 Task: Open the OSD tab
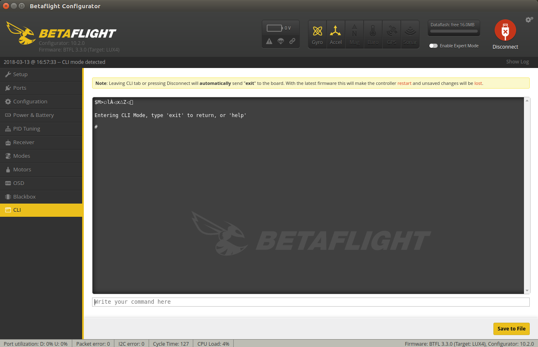[x=41, y=183]
